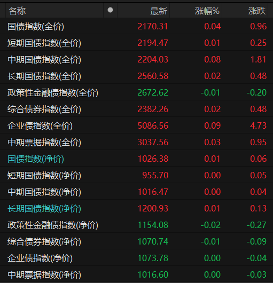Sort by the 涨幅% column header
Screen dimensions: 273x283
207,11
